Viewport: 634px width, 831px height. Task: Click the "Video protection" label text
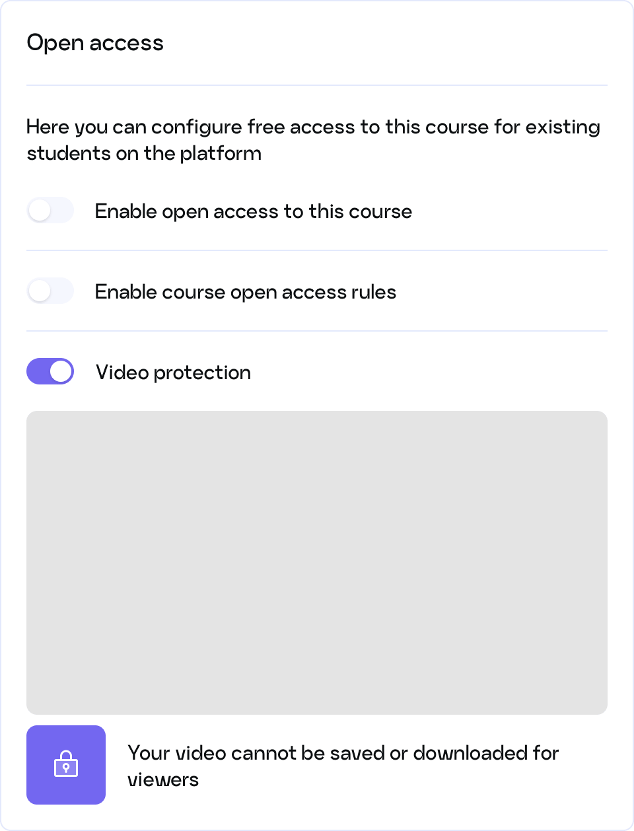[173, 373]
